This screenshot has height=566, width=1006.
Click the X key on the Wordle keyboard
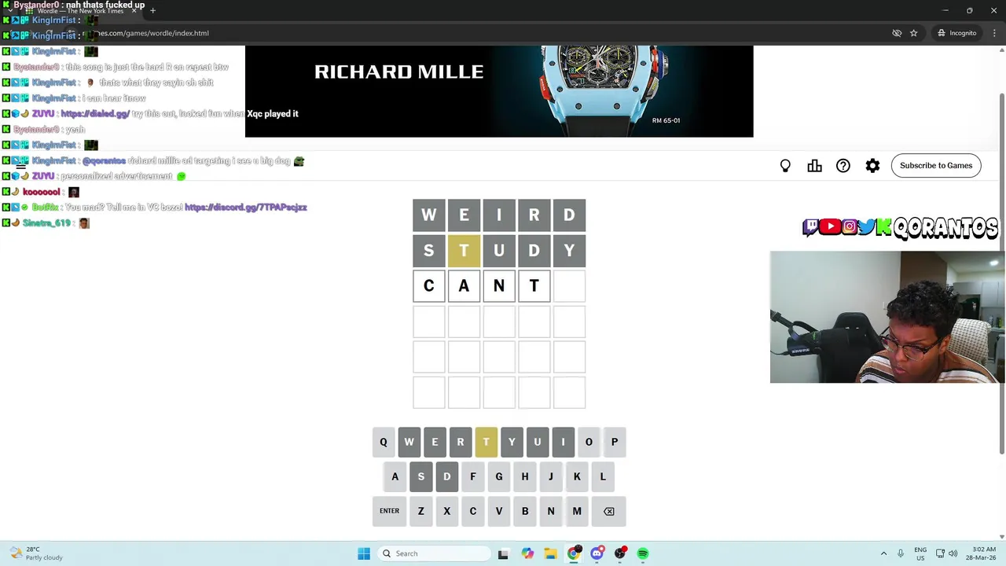point(446,511)
